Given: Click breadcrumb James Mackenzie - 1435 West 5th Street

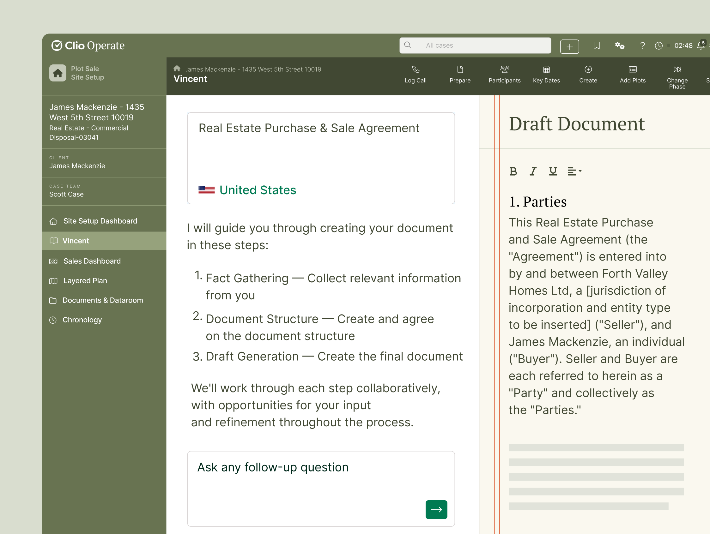Looking at the screenshot, I should pyautogui.click(x=253, y=69).
